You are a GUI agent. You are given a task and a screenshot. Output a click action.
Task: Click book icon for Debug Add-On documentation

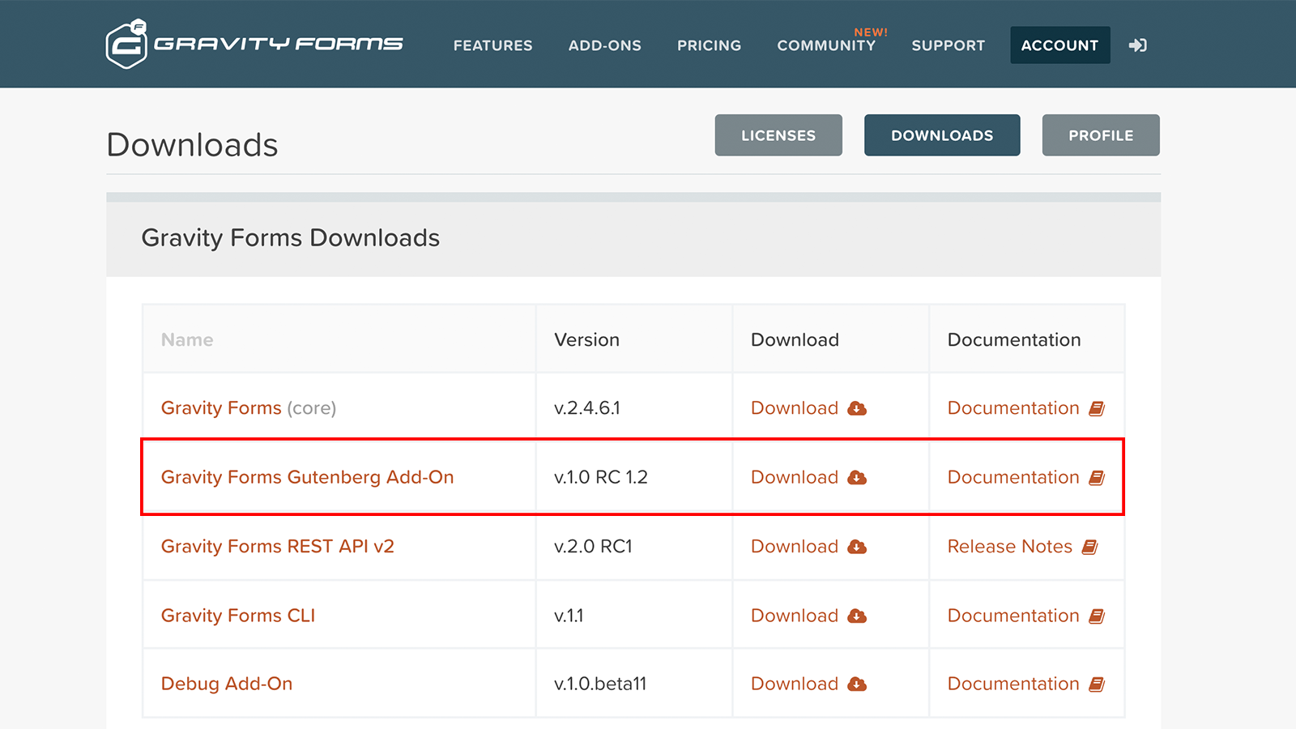[1097, 684]
